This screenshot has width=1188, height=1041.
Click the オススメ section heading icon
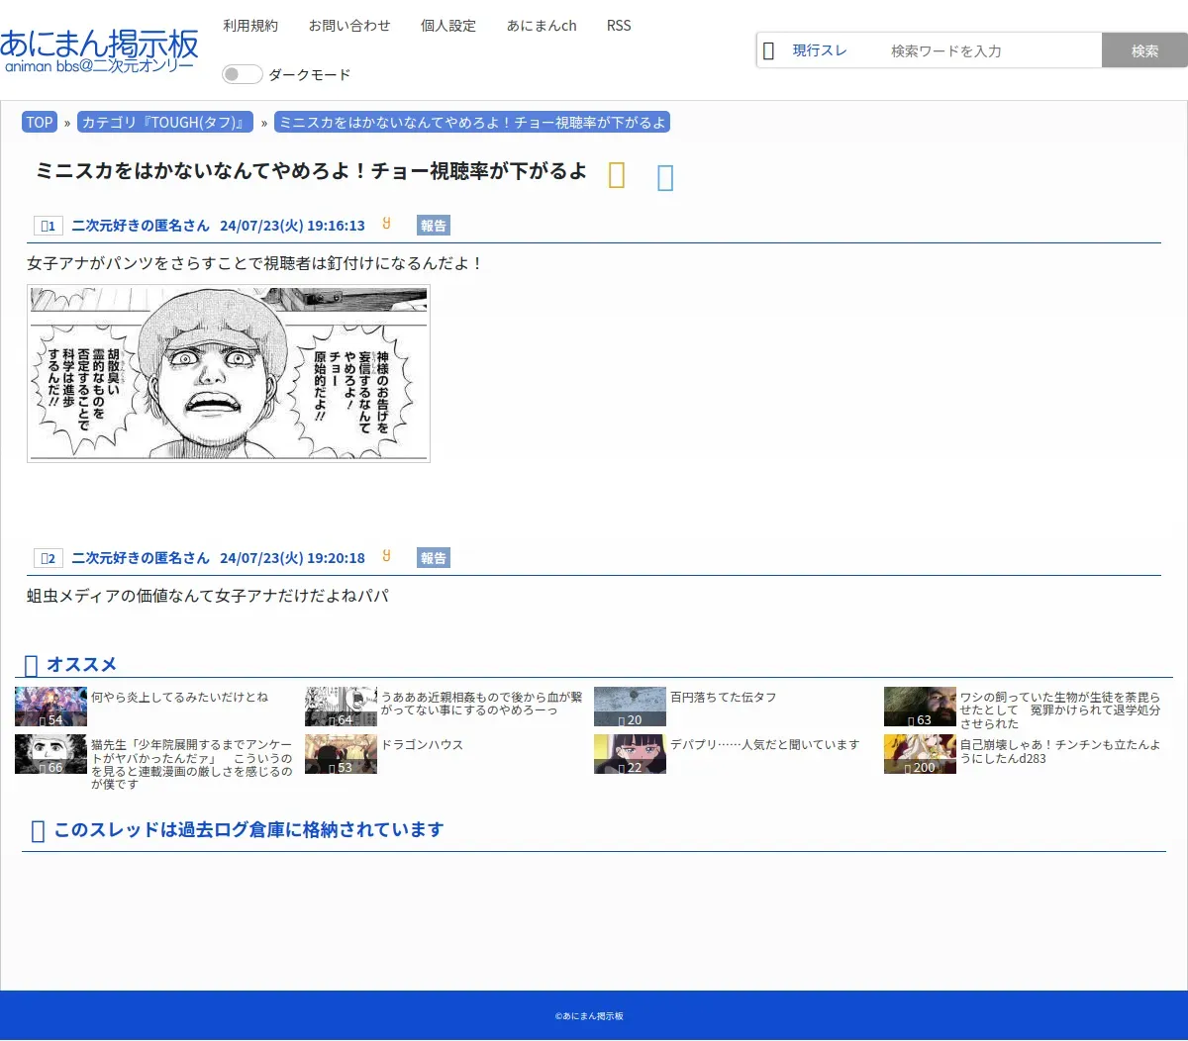(x=31, y=665)
